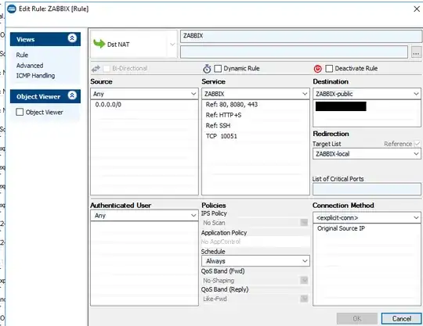Toggle the Reference checkbox
The width and height of the screenshot is (423, 326).
[x=417, y=144]
